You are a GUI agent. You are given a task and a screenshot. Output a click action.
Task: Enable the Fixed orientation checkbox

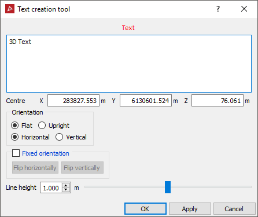[x=16, y=153]
